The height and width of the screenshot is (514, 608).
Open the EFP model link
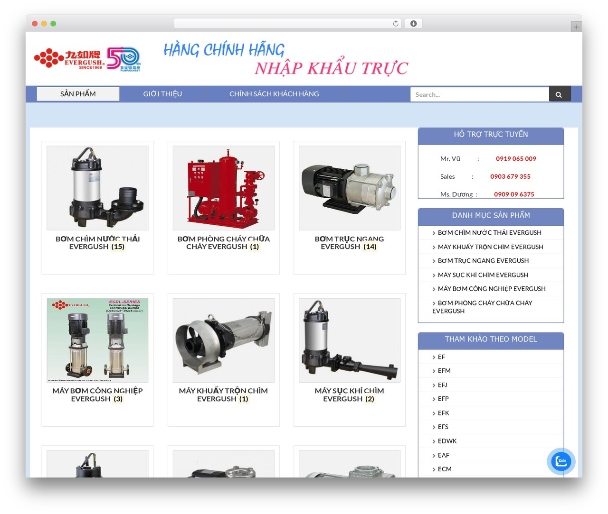point(443,399)
